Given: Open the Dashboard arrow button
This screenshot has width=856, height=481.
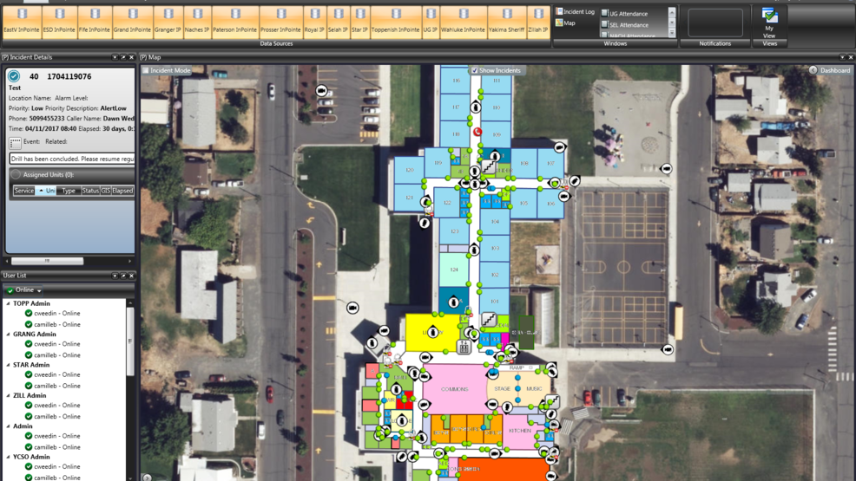Looking at the screenshot, I should point(813,70).
